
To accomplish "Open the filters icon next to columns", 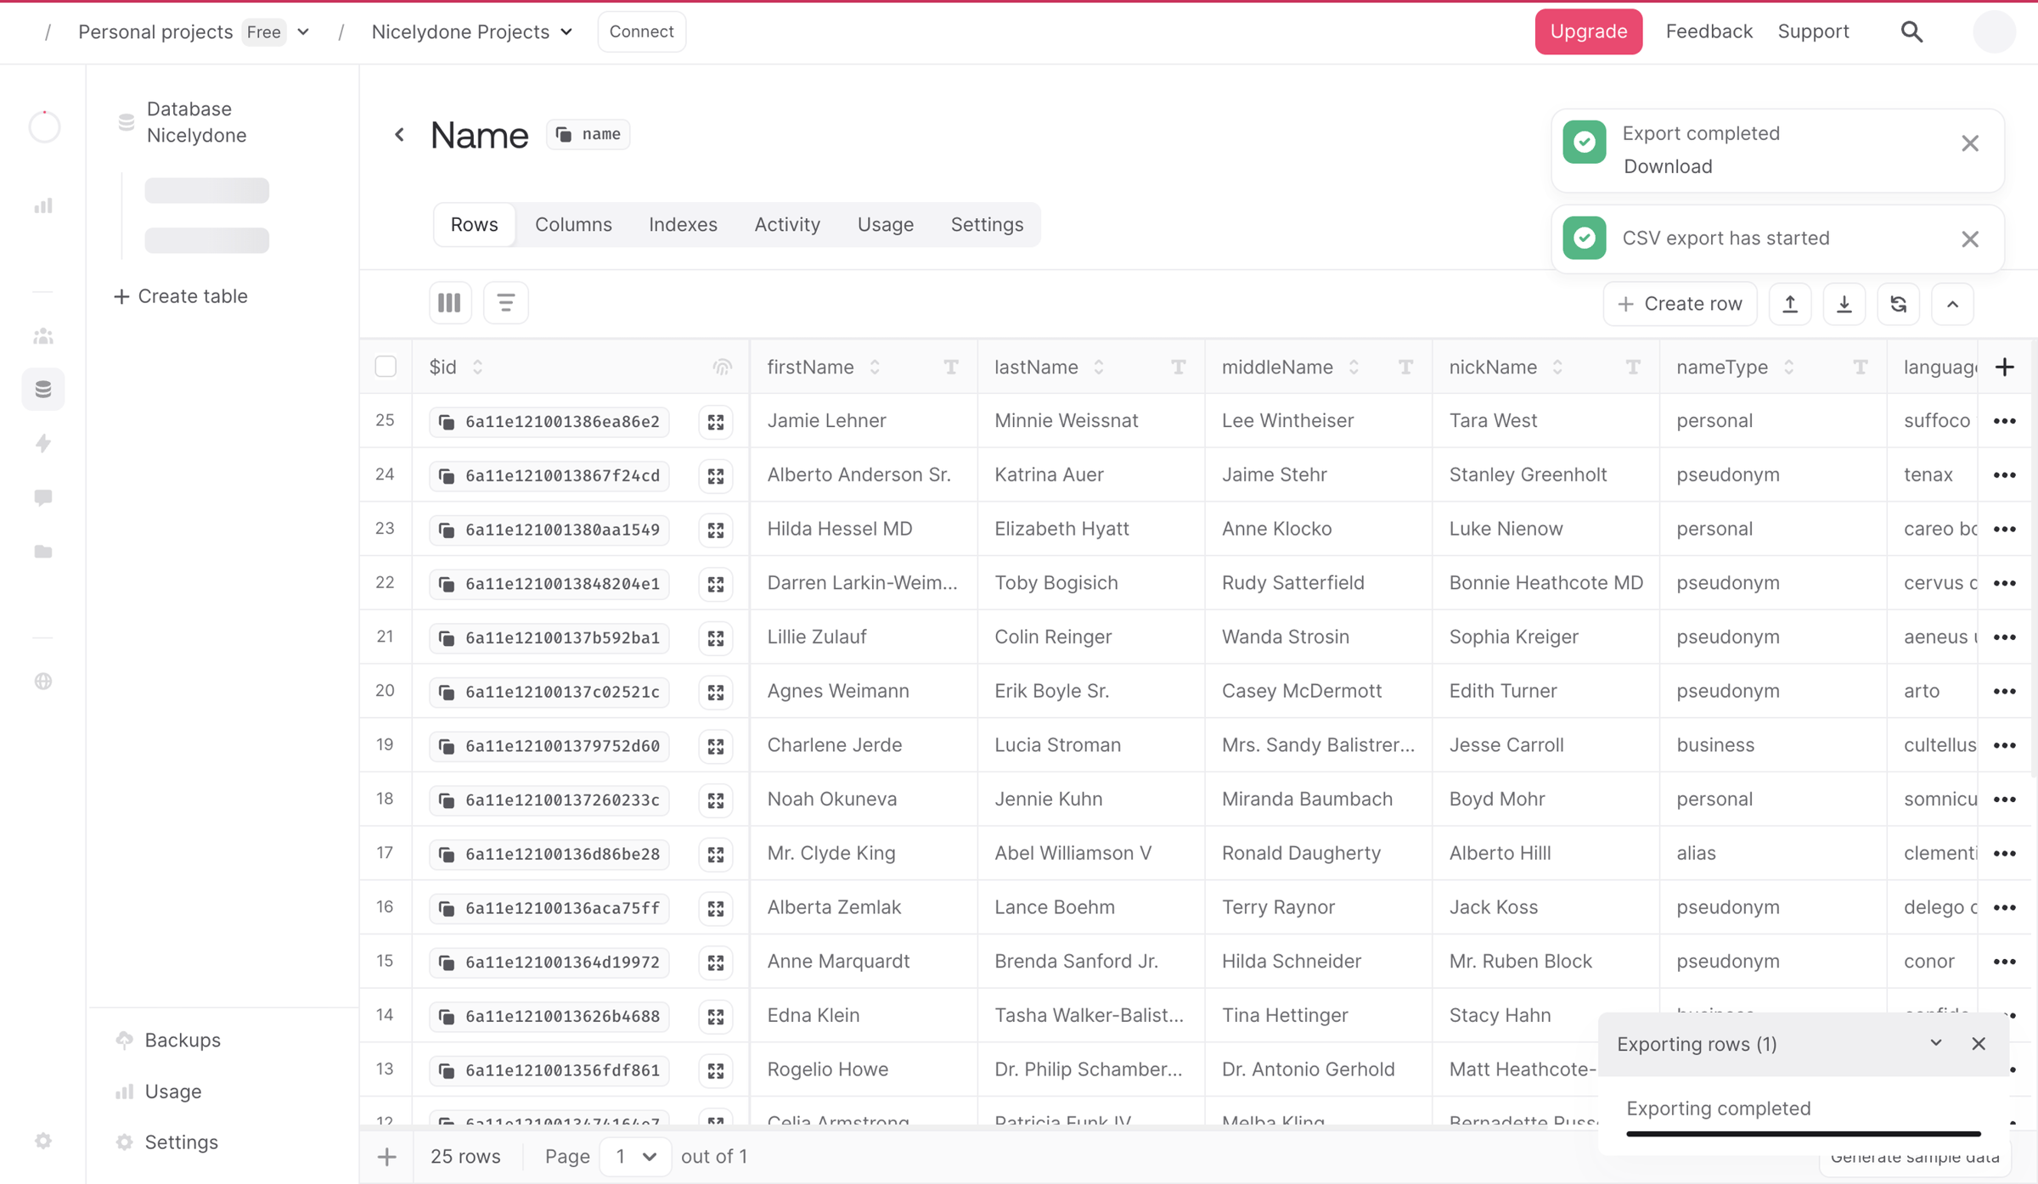I will pyautogui.click(x=505, y=303).
